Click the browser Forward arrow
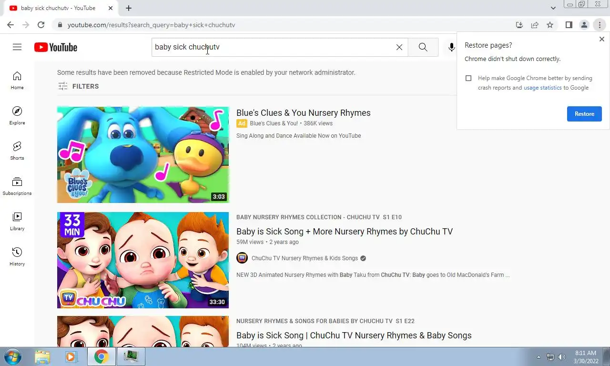Viewport: 610px width, 366px height. 26,25
